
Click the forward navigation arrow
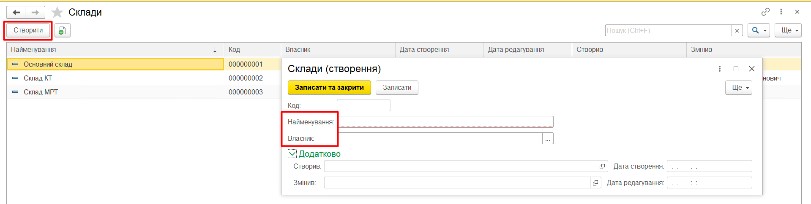click(35, 13)
